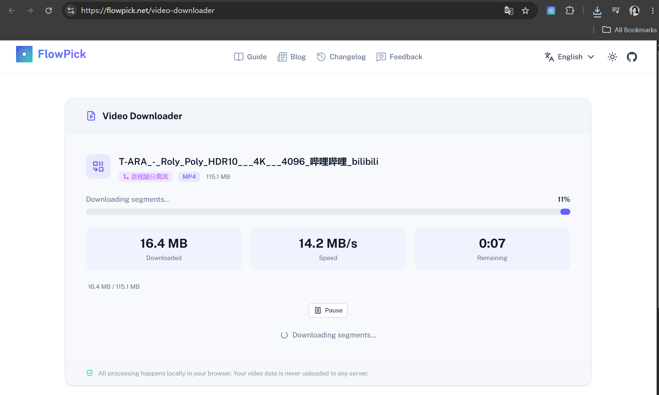Click the Video Downloader file icon

91,116
